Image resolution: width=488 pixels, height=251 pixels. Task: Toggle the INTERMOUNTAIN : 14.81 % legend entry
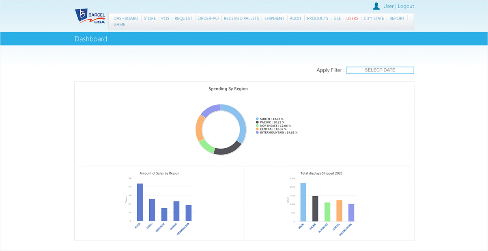coord(277,132)
